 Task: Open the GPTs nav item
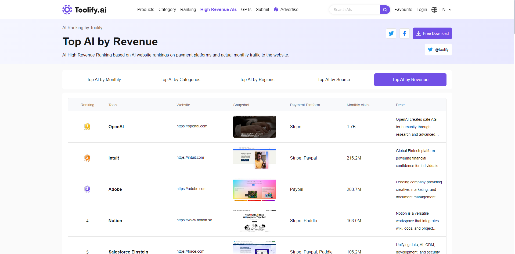coord(246,9)
